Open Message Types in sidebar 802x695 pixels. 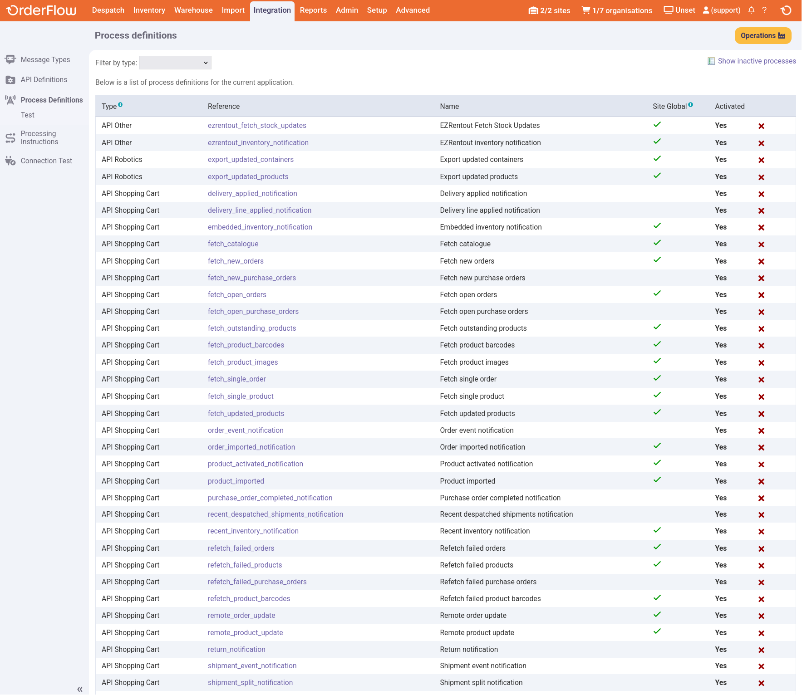45,60
